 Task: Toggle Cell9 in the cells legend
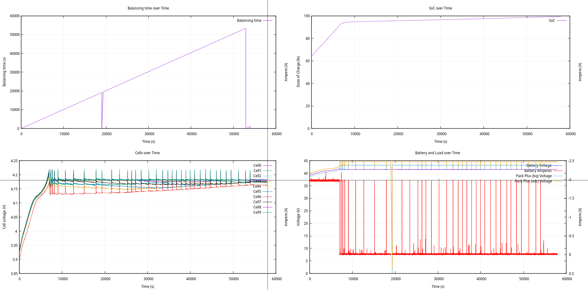pyautogui.click(x=262, y=212)
